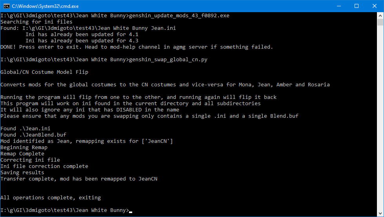Minimize the command prompt window
Viewport: 384px width, 217px height.
pyautogui.click(x=338, y=6)
